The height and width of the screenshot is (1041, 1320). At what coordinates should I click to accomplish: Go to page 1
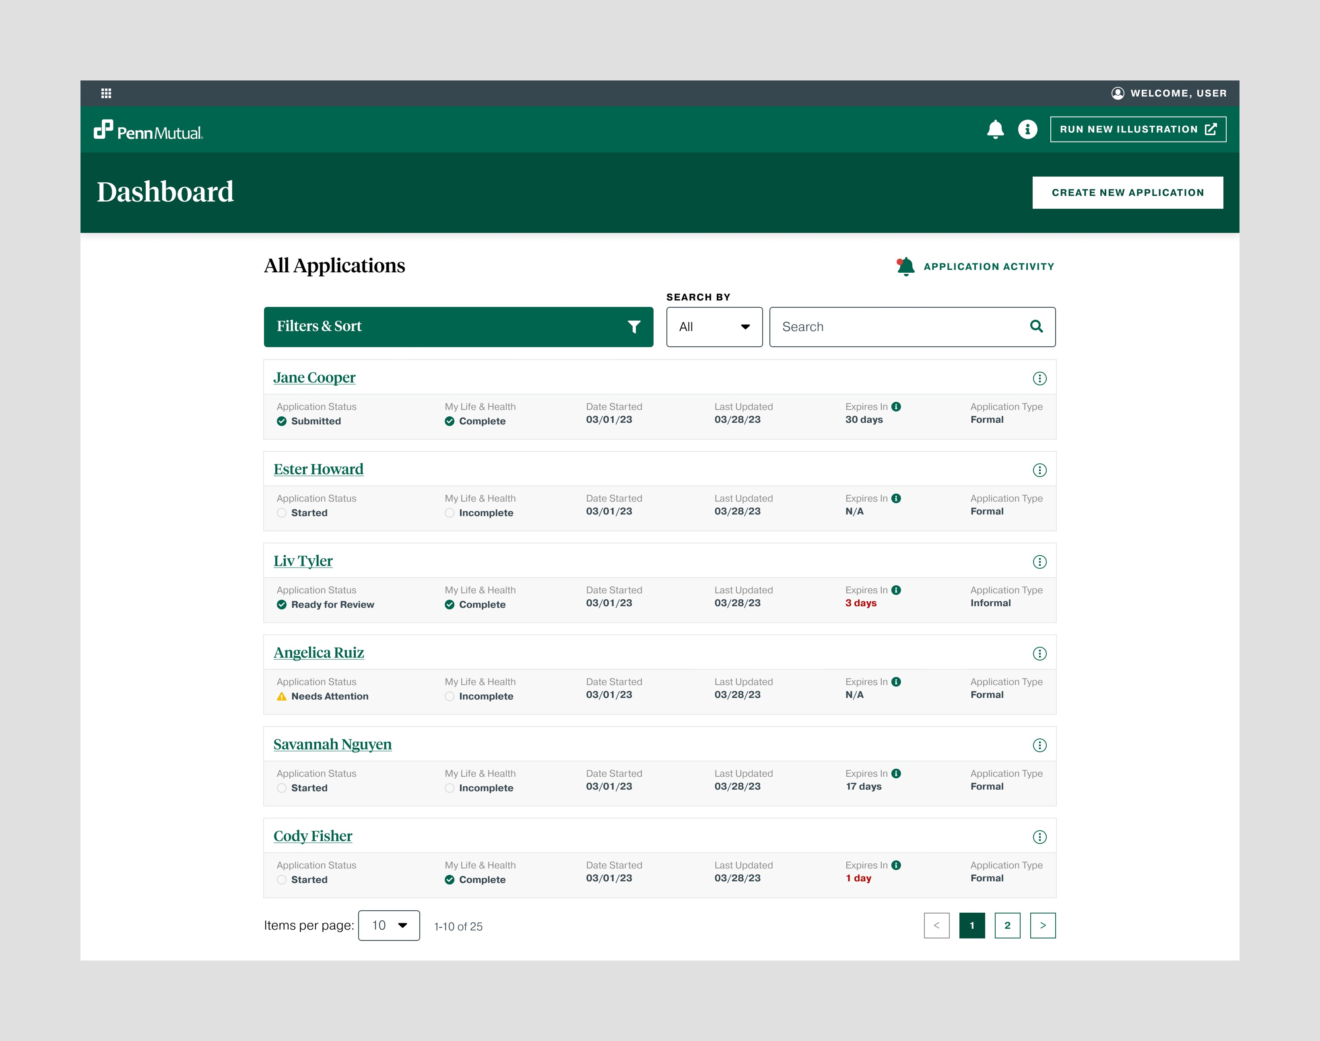tap(972, 925)
